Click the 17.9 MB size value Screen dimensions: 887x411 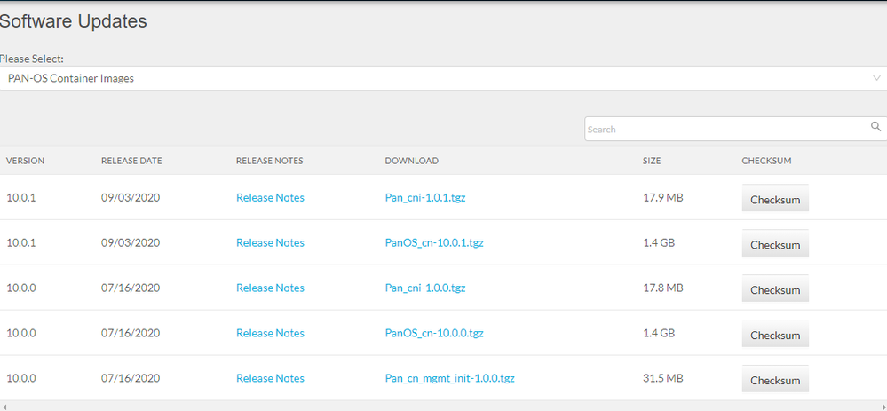[663, 197]
